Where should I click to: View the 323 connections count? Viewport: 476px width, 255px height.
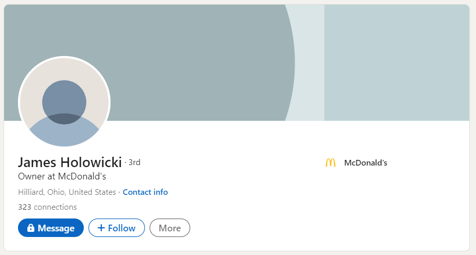point(47,207)
